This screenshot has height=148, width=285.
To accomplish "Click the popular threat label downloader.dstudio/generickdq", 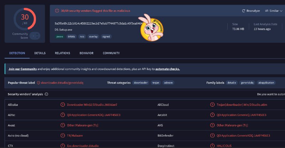I will click(62, 83).
